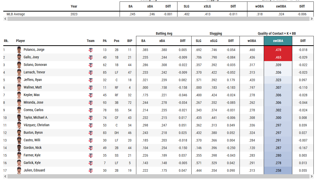Click the Player column header

(x=20, y=41)
